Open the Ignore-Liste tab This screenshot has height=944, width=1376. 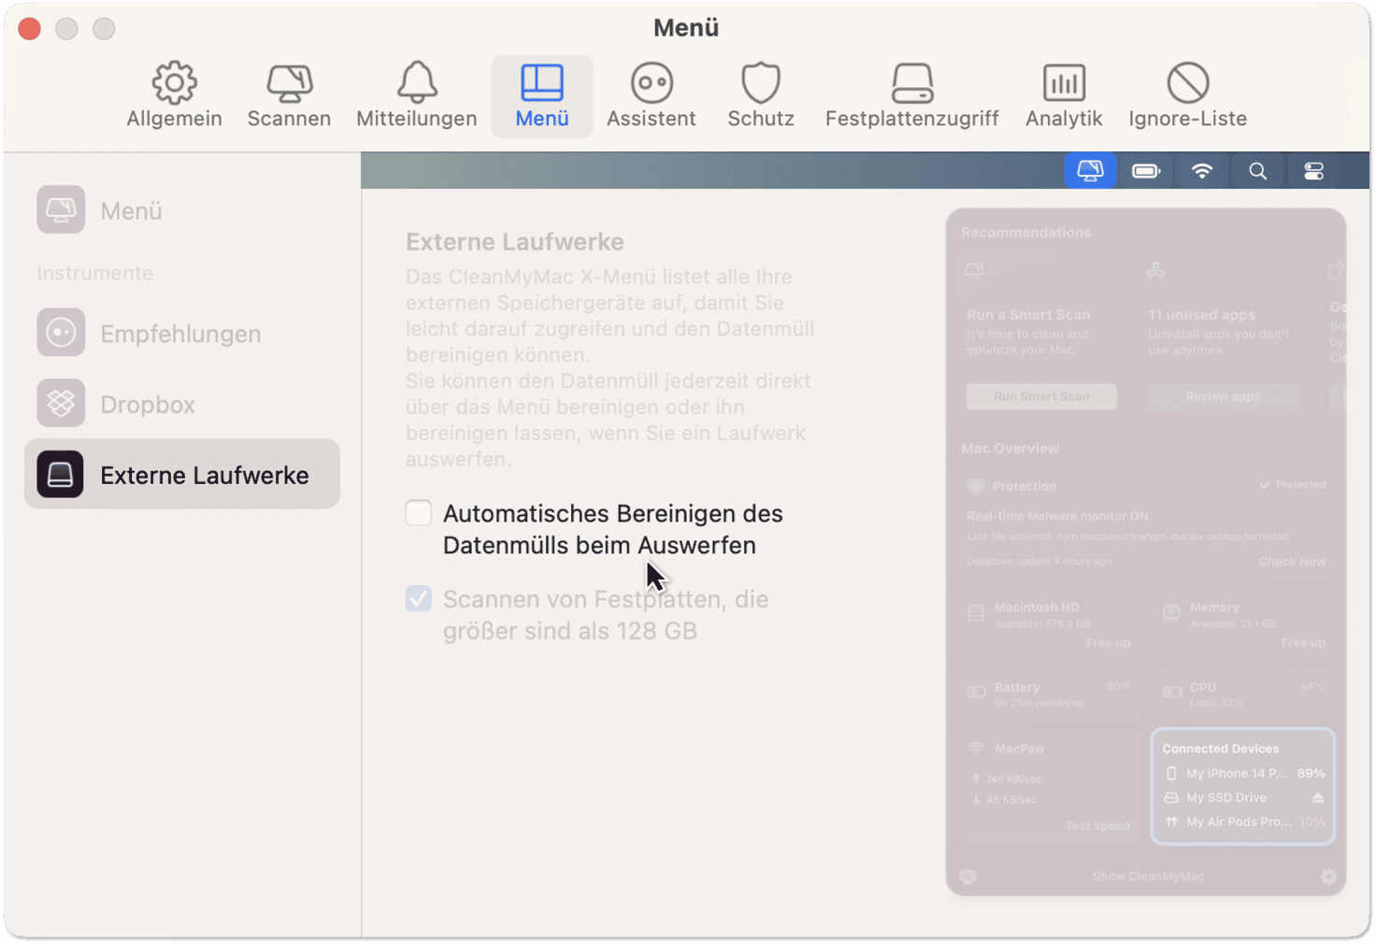point(1187,96)
